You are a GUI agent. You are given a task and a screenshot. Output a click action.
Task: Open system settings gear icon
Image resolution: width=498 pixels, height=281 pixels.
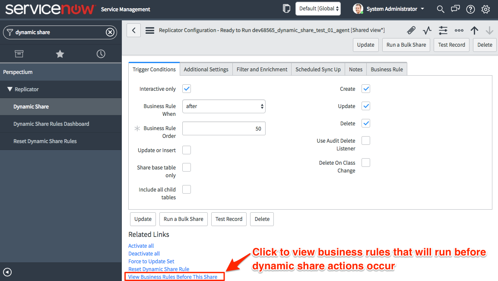(x=485, y=9)
